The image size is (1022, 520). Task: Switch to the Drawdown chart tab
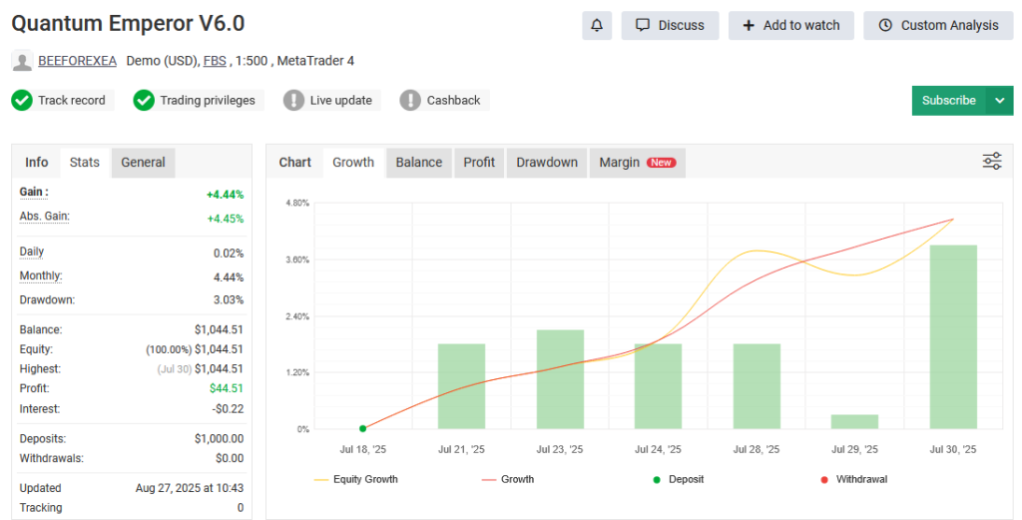(547, 162)
